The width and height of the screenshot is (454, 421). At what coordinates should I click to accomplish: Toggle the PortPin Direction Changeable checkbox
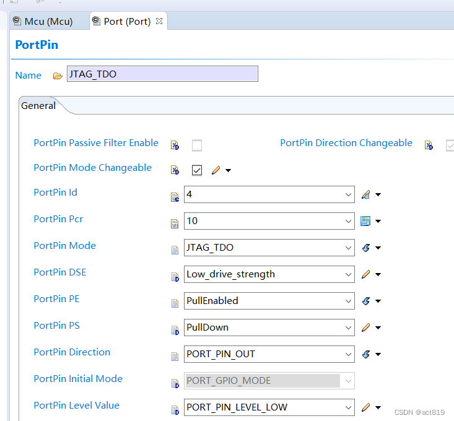(450, 145)
